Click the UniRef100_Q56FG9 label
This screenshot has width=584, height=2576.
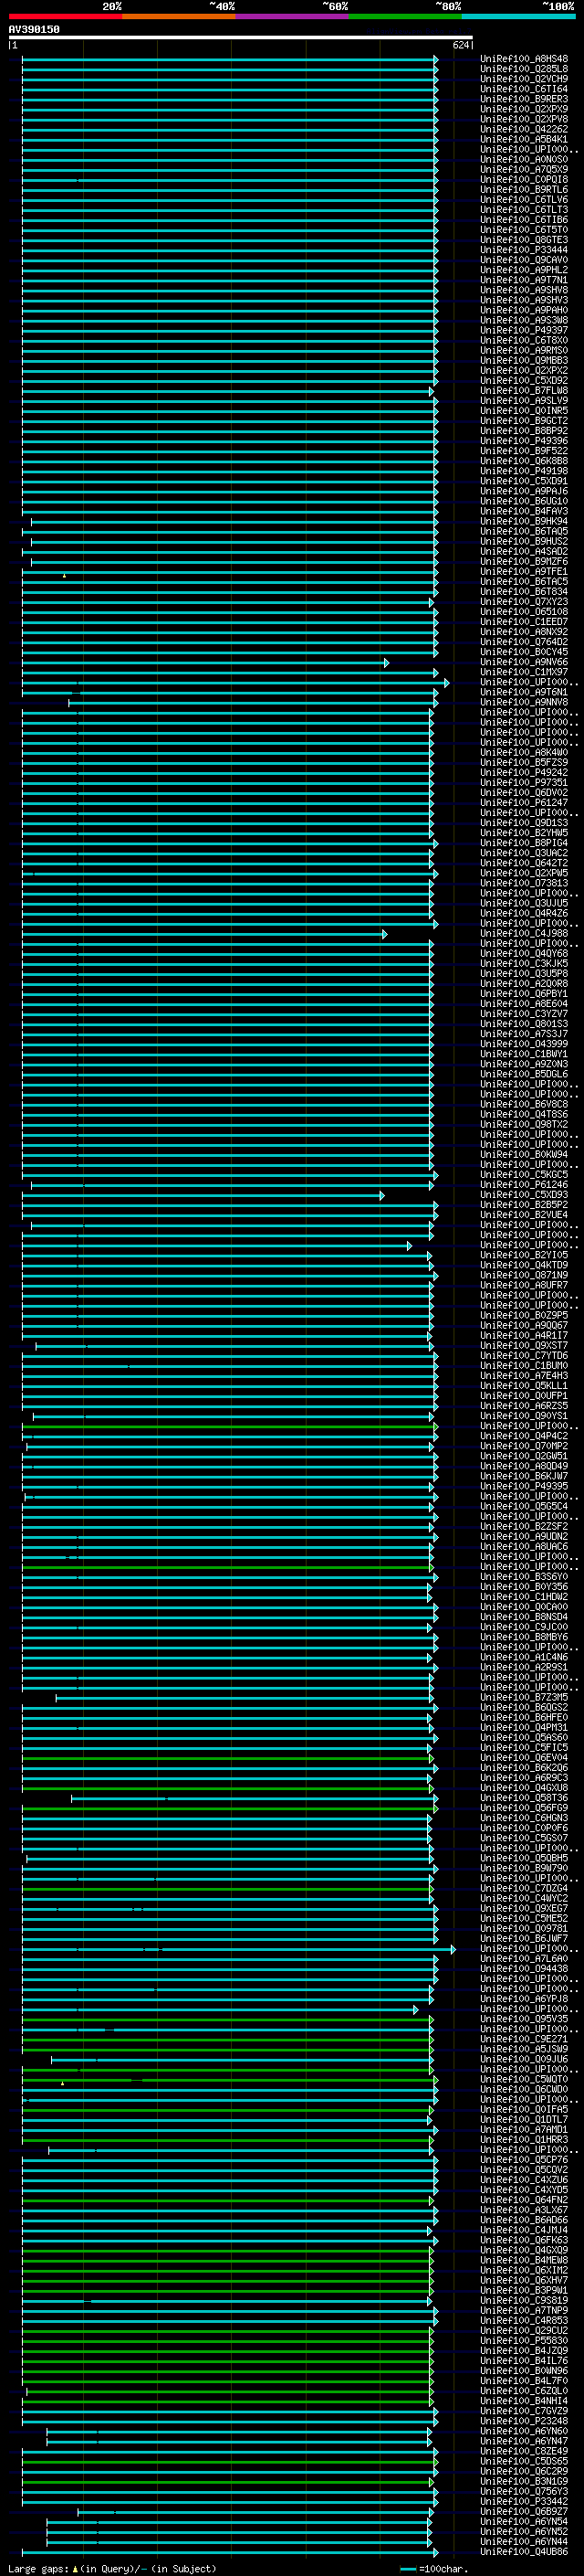(x=524, y=1808)
